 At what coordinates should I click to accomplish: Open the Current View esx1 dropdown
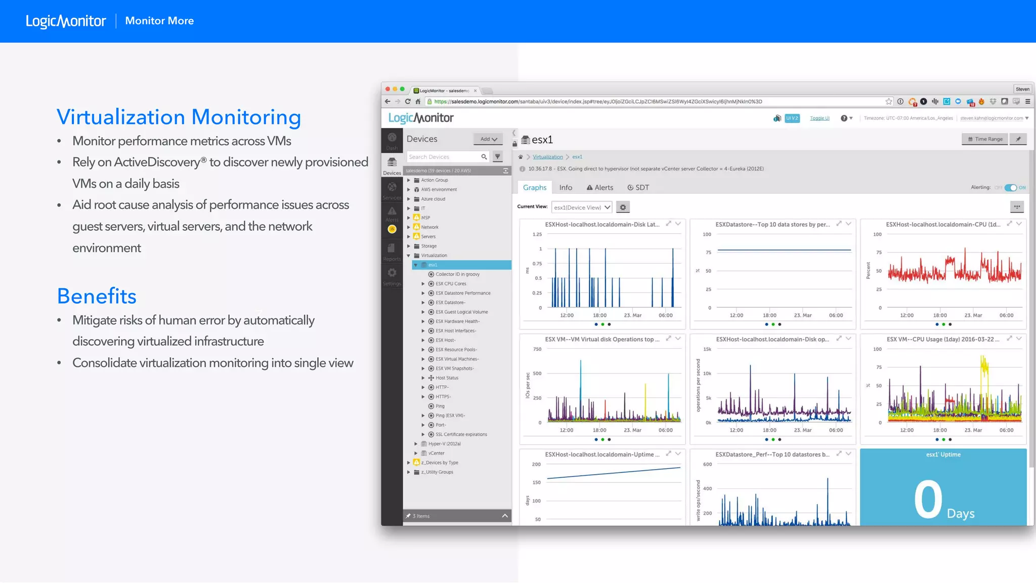[582, 207]
